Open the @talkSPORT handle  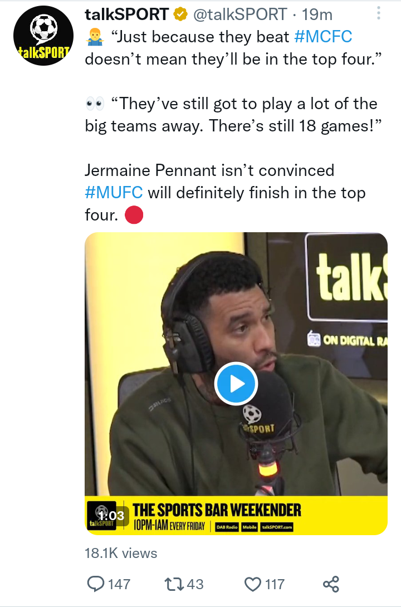coord(240,14)
